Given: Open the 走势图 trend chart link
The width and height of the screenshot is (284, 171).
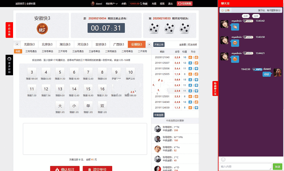Looking at the screenshot, I should [183, 45].
